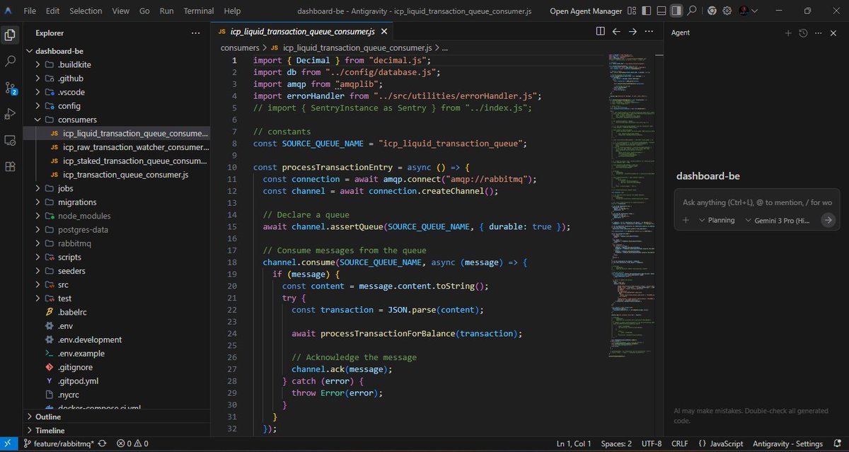Open Agent conversation history clock icon
The image size is (849, 452).
803,33
